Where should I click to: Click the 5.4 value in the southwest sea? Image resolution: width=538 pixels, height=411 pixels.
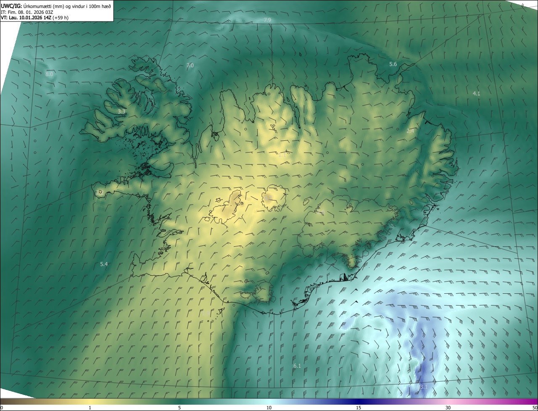tap(104, 264)
